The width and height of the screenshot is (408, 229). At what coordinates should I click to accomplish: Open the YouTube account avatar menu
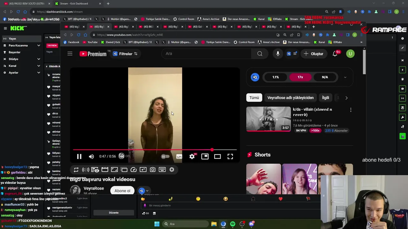(350, 54)
